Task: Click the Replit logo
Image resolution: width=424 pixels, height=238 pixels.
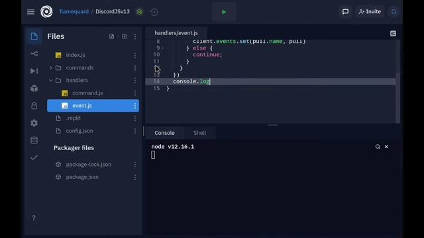Action: click(46, 12)
